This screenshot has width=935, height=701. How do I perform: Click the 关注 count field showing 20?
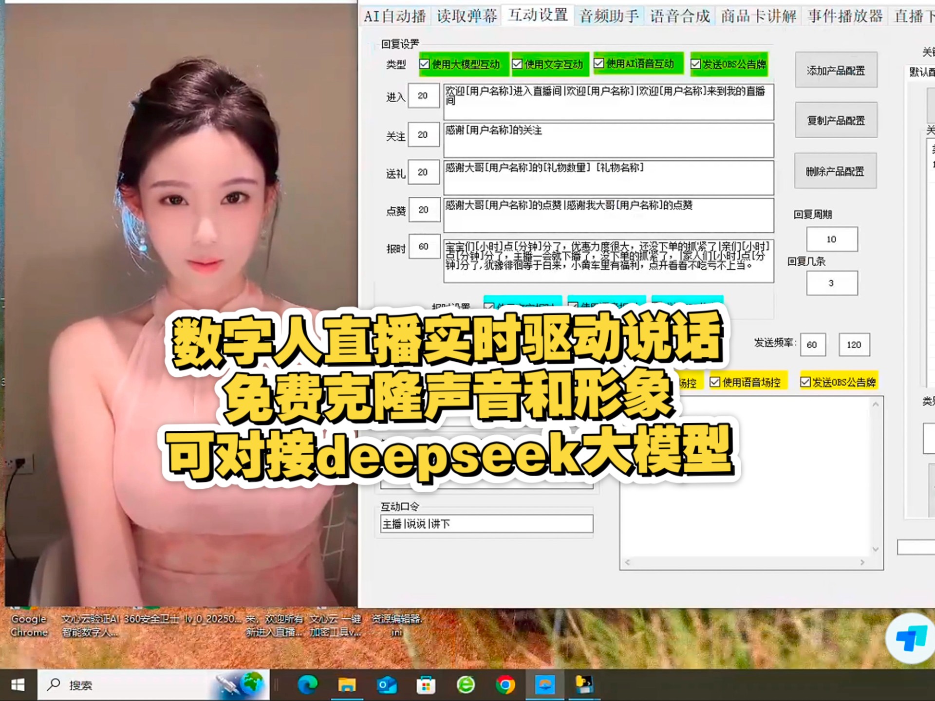tap(423, 135)
